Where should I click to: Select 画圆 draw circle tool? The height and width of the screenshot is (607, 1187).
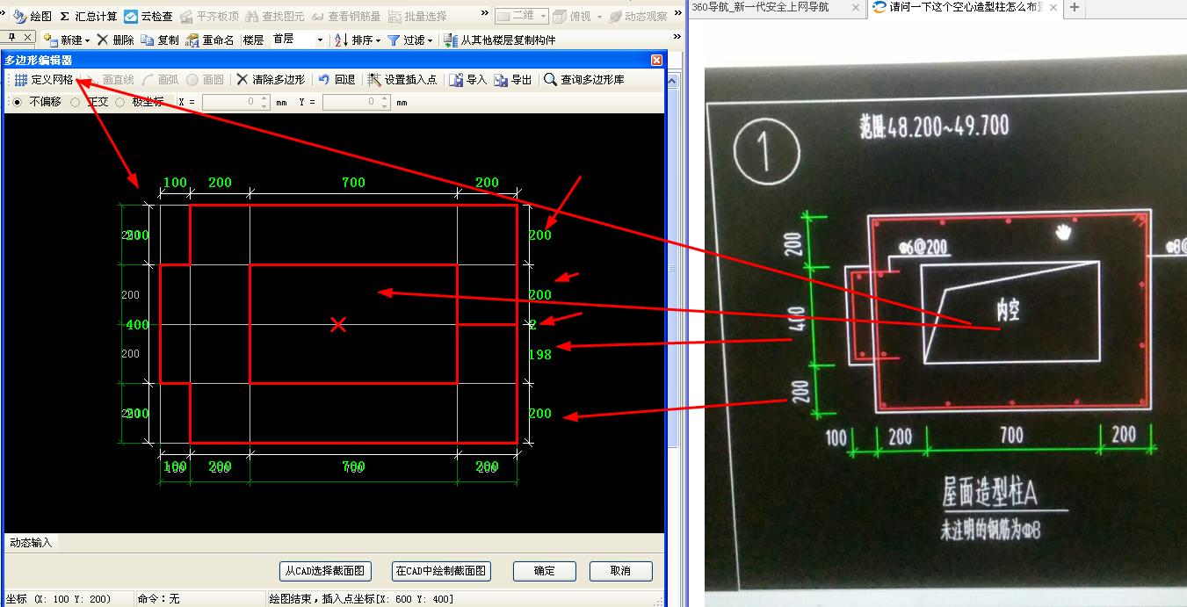click(x=205, y=79)
